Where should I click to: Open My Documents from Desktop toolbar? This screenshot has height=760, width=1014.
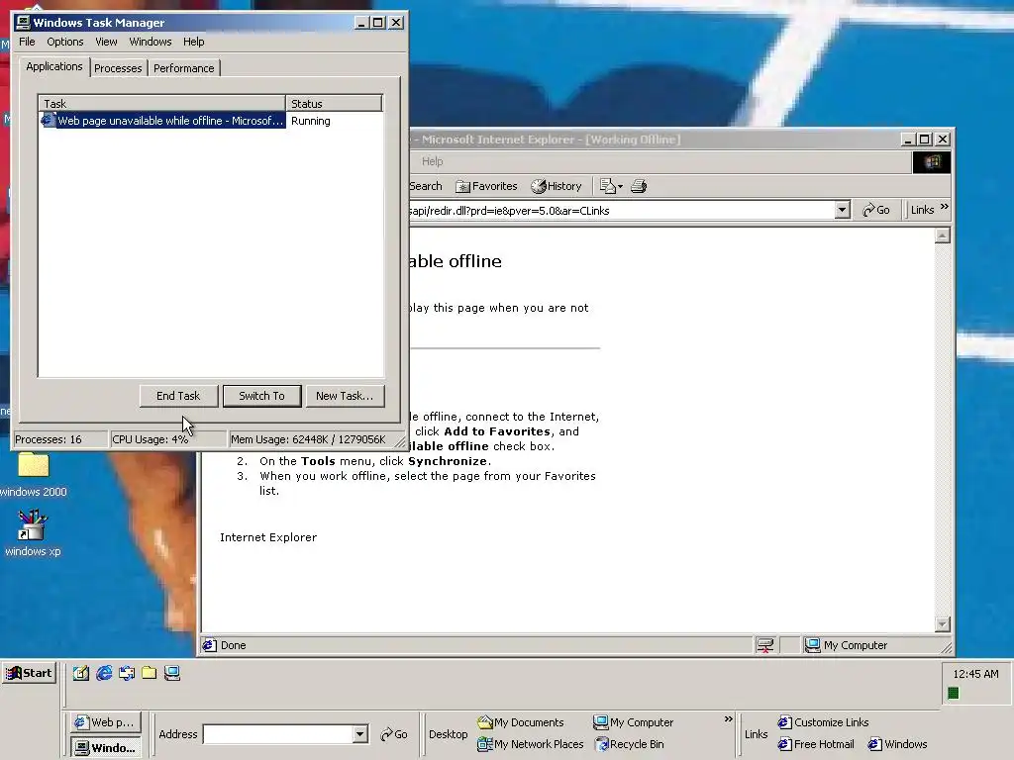click(x=521, y=722)
